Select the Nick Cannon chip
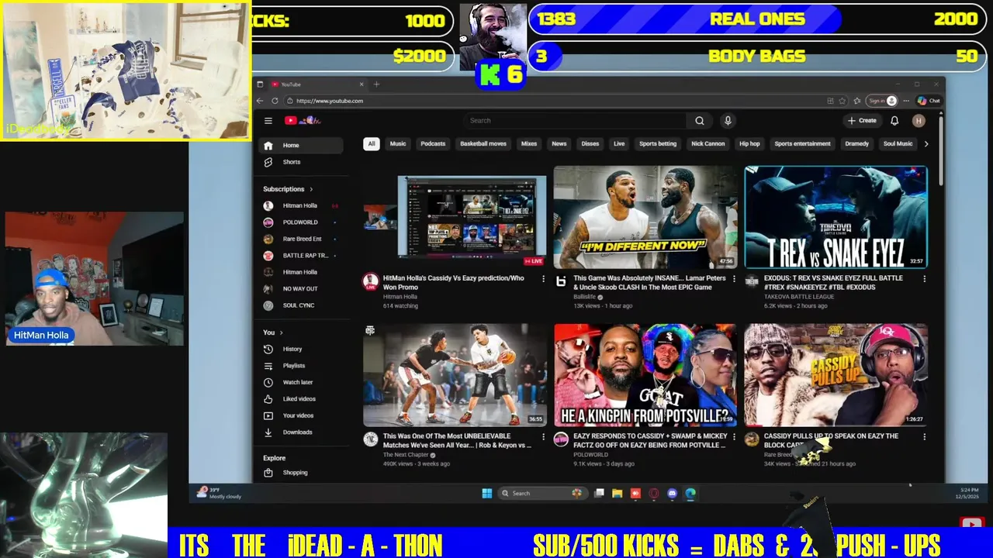The width and height of the screenshot is (993, 558). pyautogui.click(x=708, y=143)
